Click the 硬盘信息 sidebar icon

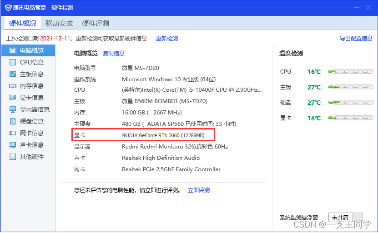click(13, 121)
